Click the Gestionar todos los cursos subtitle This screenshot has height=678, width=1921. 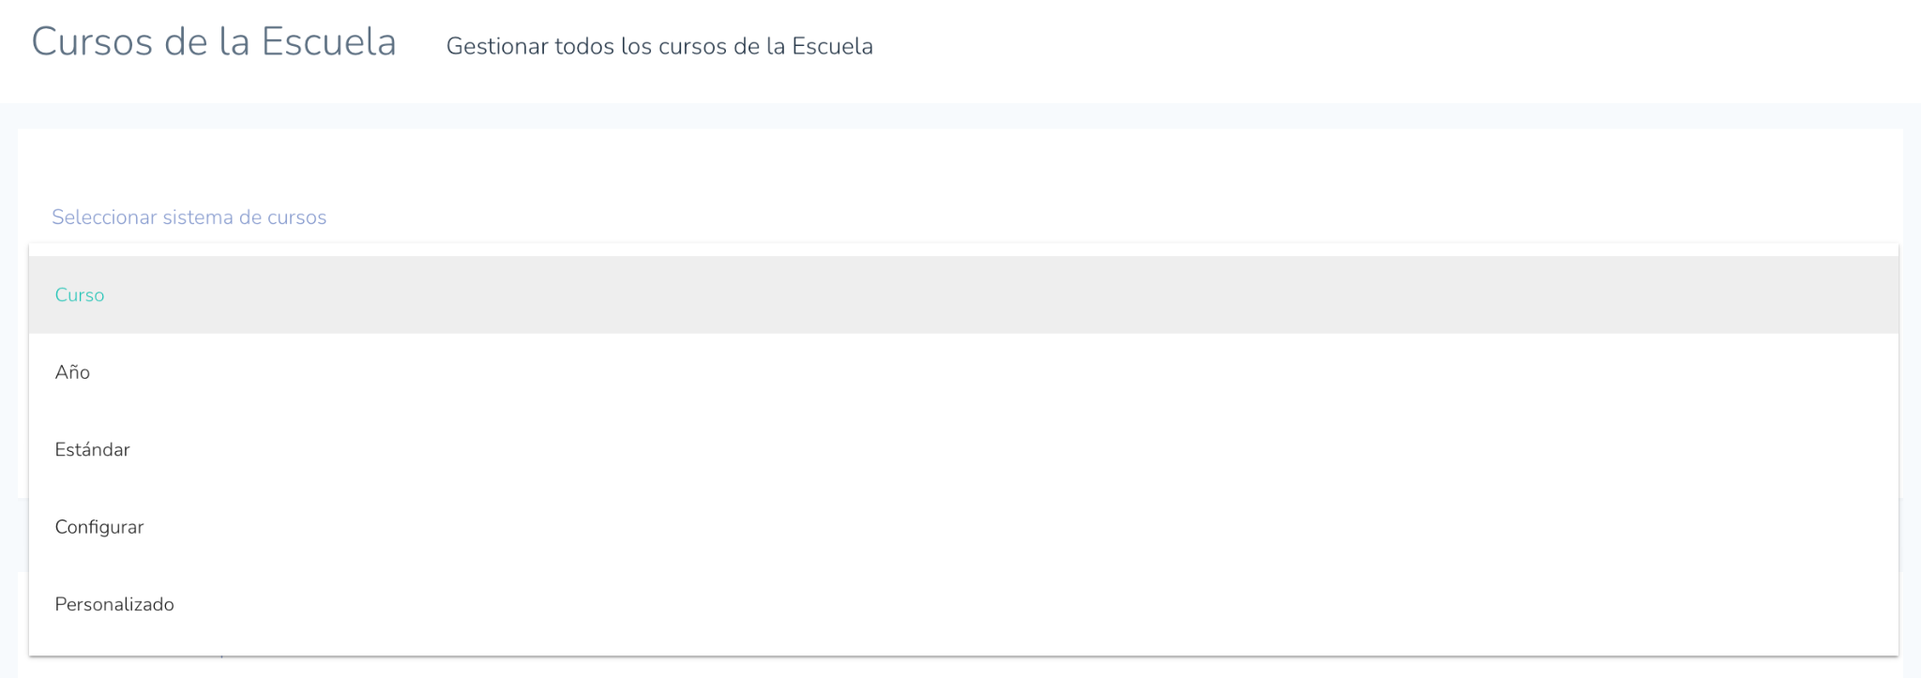659,46
